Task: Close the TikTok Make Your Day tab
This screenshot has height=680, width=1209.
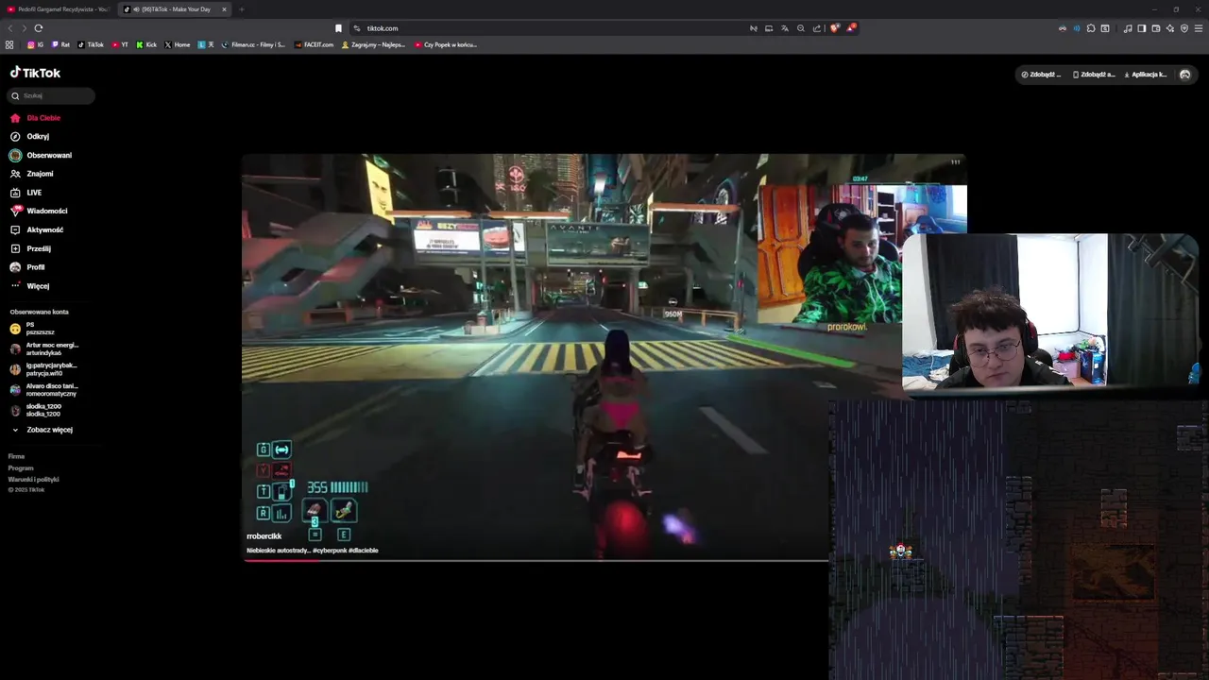Action: click(x=224, y=9)
